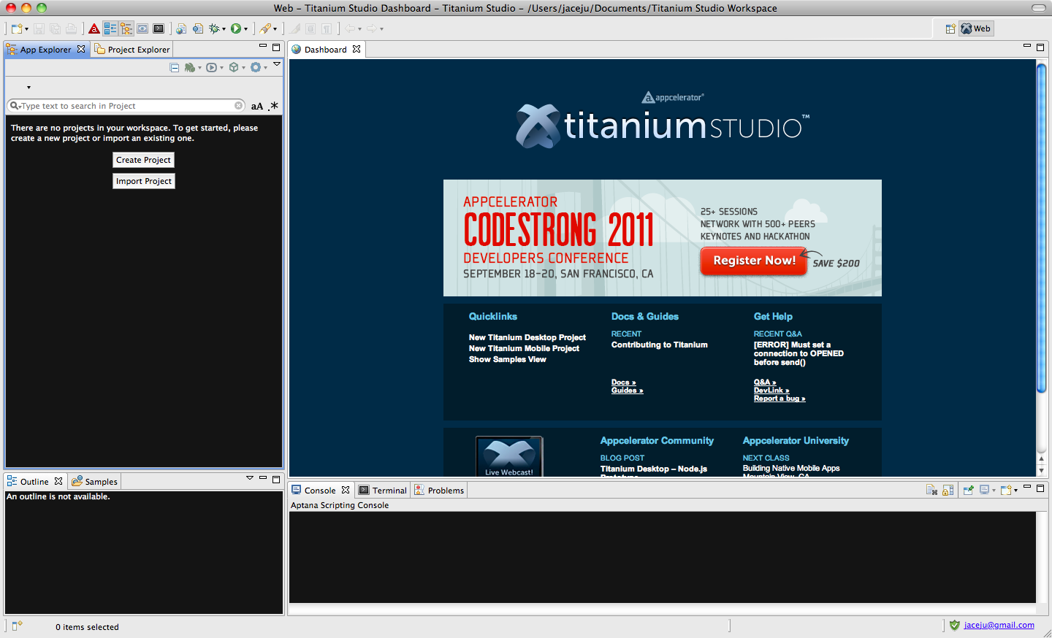Switch to the Samples tab

click(94, 482)
